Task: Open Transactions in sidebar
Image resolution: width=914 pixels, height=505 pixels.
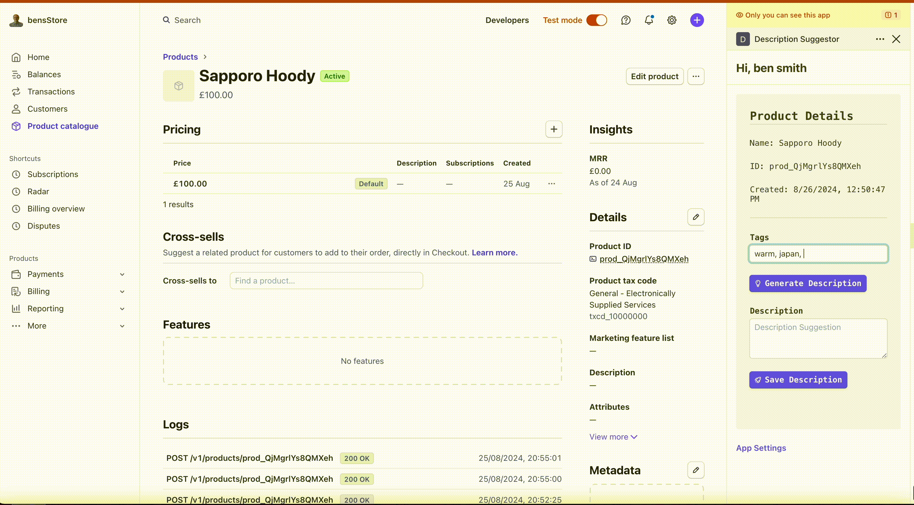Action: point(51,92)
